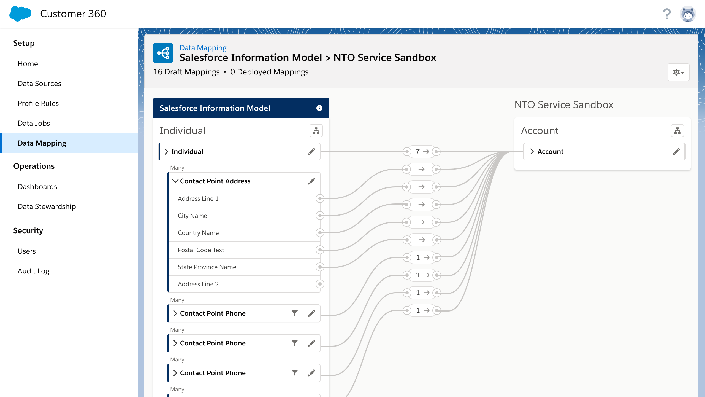Click connector node on Country Name
The image size is (705, 397).
pos(320,233)
